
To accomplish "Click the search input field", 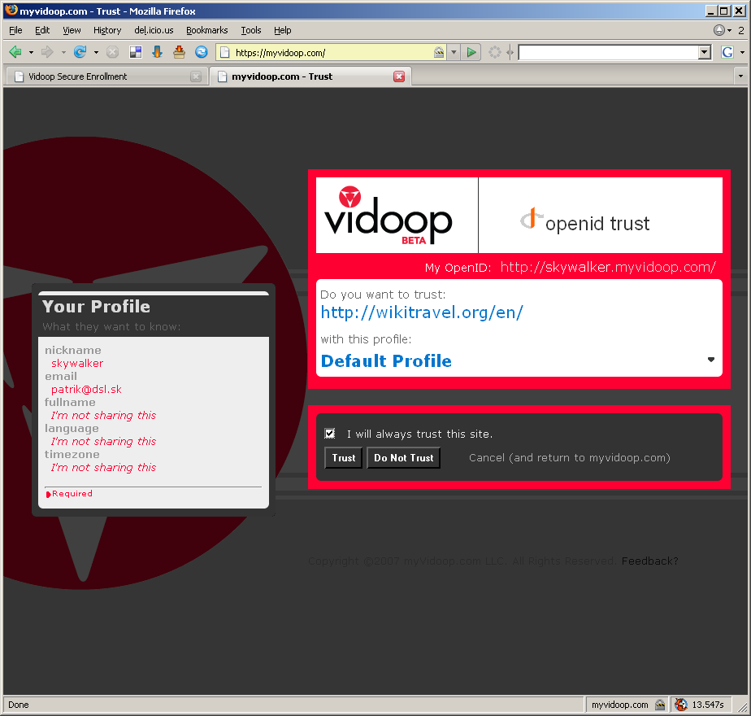I will [608, 52].
